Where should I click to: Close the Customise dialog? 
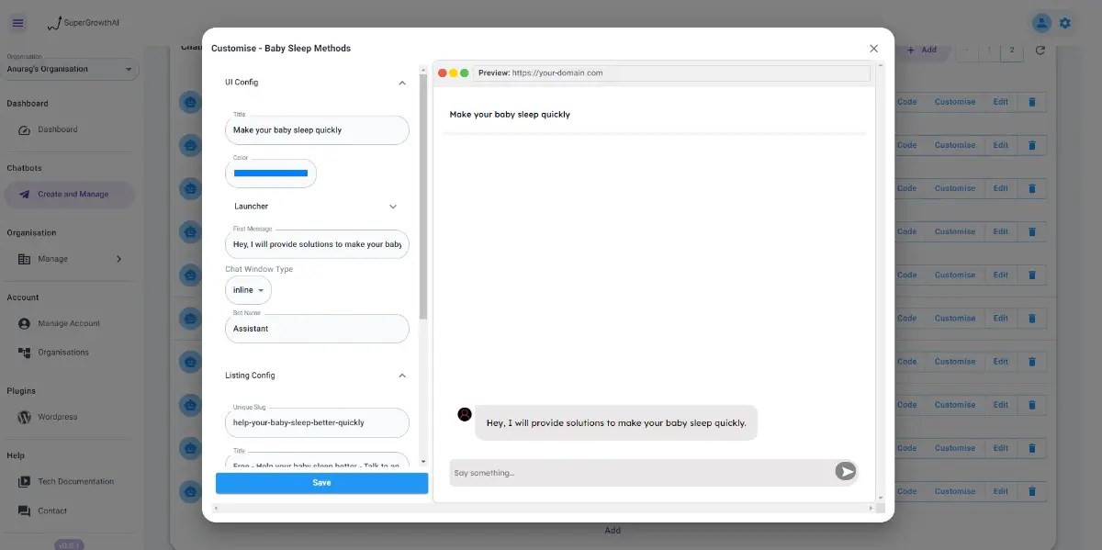click(873, 49)
